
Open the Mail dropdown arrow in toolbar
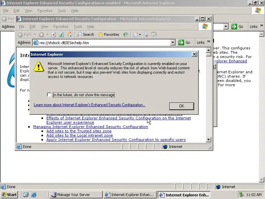tap(140, 35)
